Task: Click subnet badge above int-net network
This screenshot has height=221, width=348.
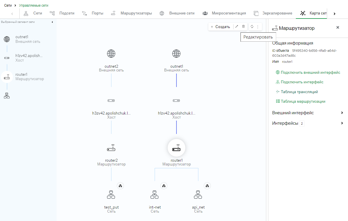Action: click(x=164, y=186)
